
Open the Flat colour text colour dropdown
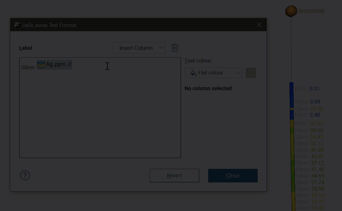pyautogui.click(x=213, y=73)
